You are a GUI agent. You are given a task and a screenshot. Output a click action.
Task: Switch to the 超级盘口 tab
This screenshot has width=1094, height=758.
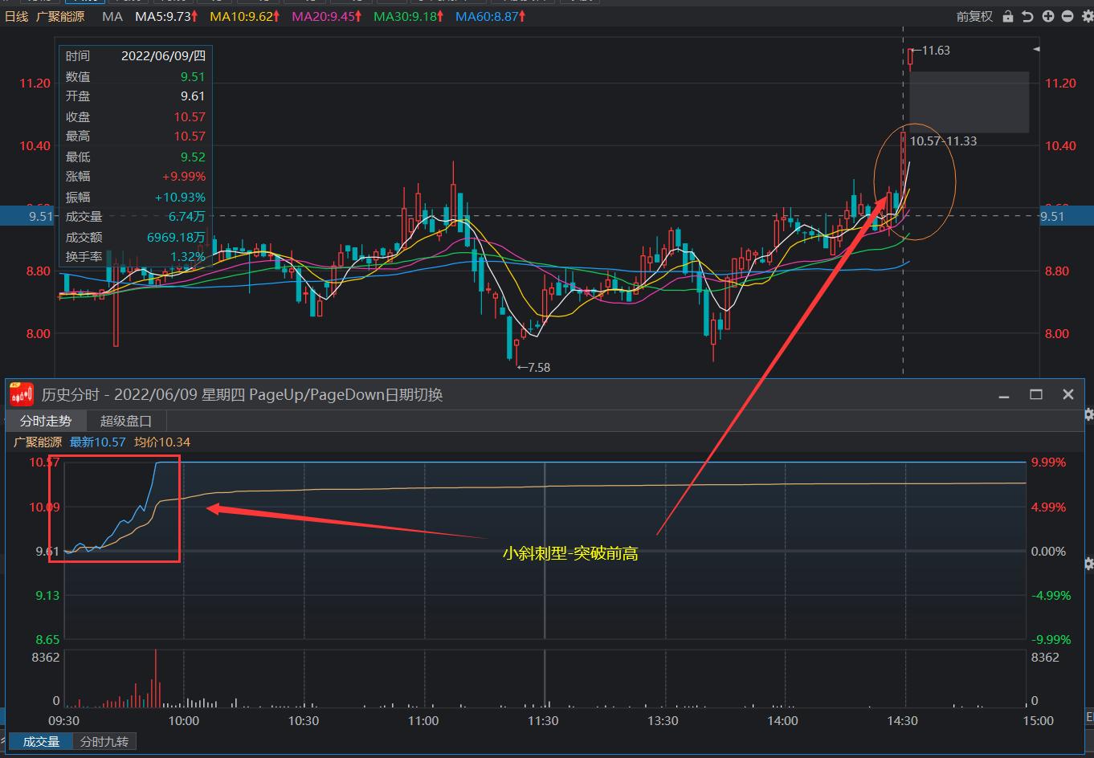coord(126,421)
